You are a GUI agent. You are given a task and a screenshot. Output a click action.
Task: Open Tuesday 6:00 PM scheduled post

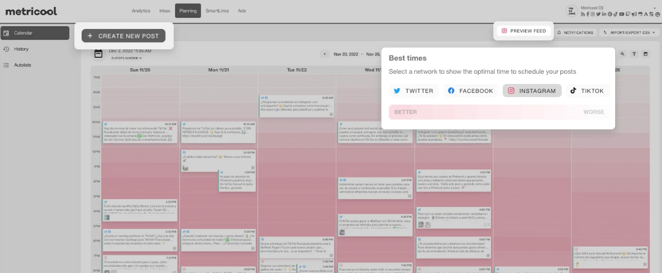coord(297,247)
